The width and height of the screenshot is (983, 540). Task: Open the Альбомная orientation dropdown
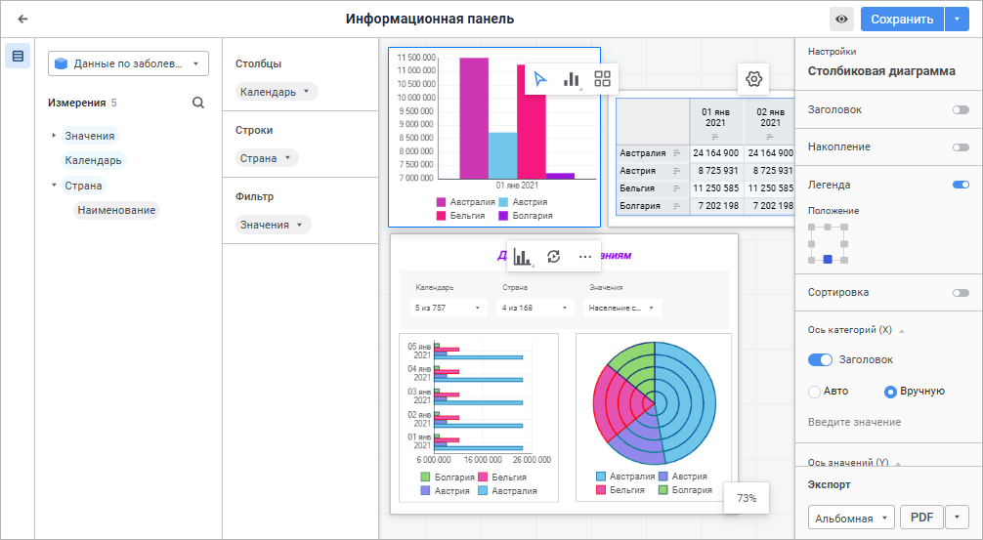851,519
